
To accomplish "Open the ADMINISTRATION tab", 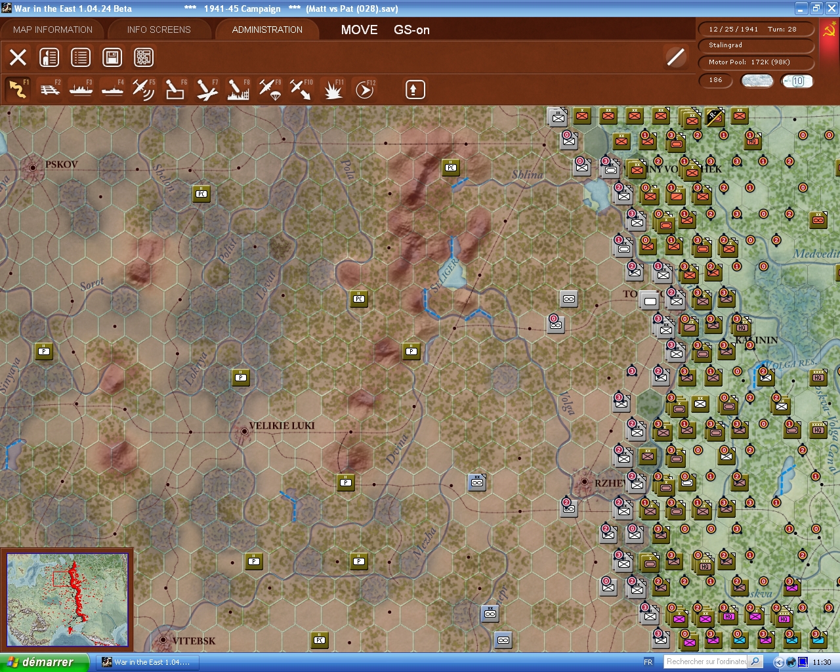I will 267,30.
